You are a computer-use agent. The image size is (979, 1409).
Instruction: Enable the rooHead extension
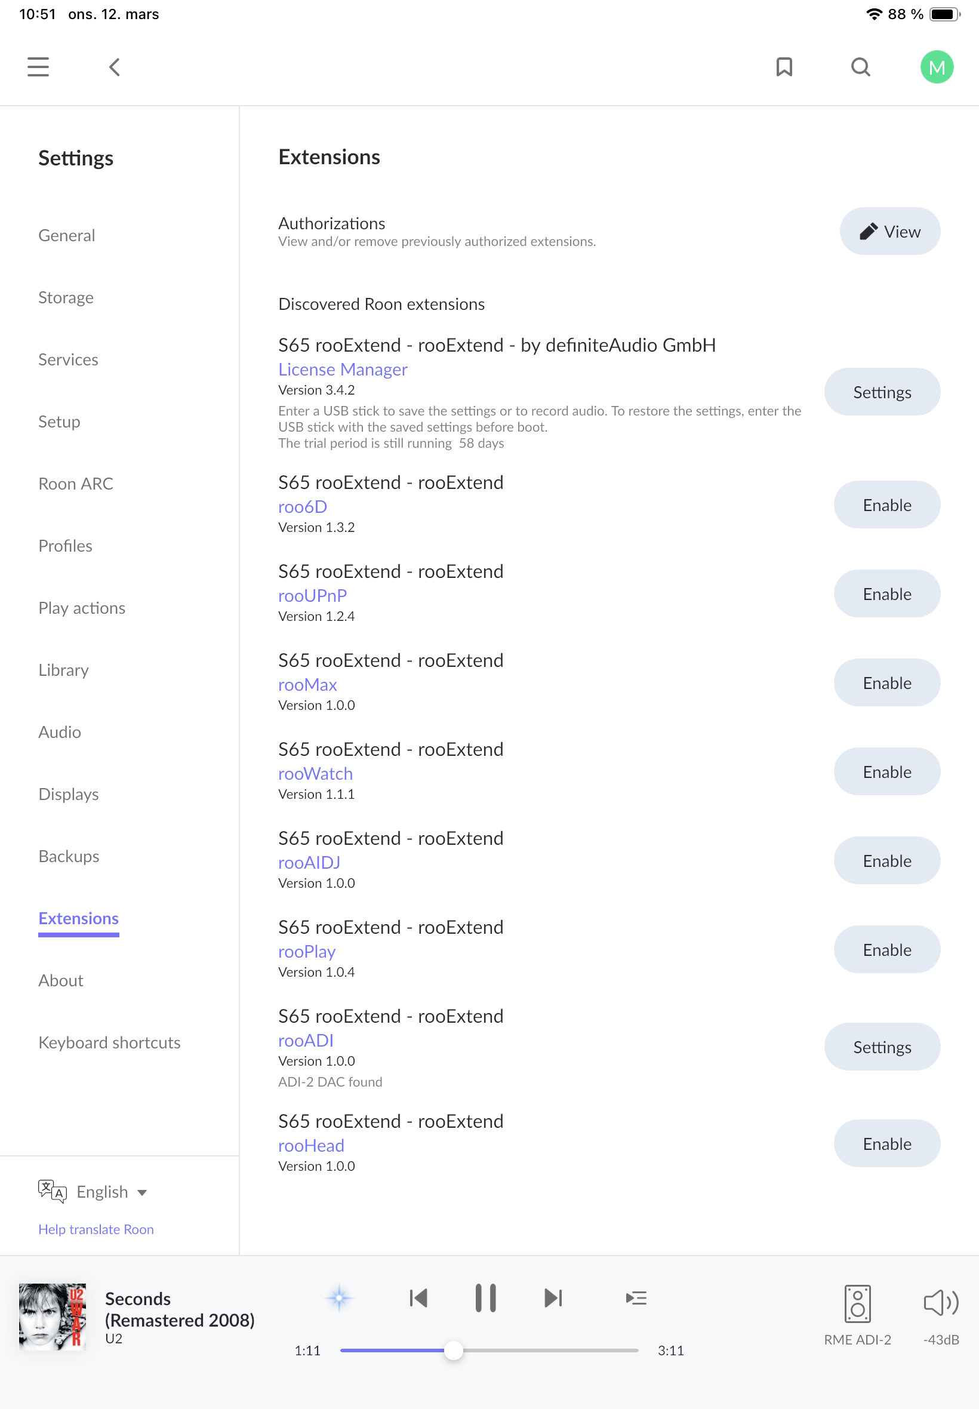tap(886, 1144)
